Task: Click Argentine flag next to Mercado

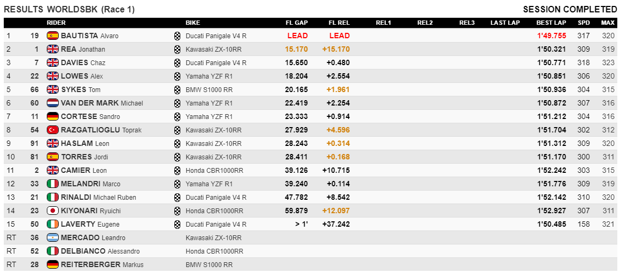Action: pos(53,238)
